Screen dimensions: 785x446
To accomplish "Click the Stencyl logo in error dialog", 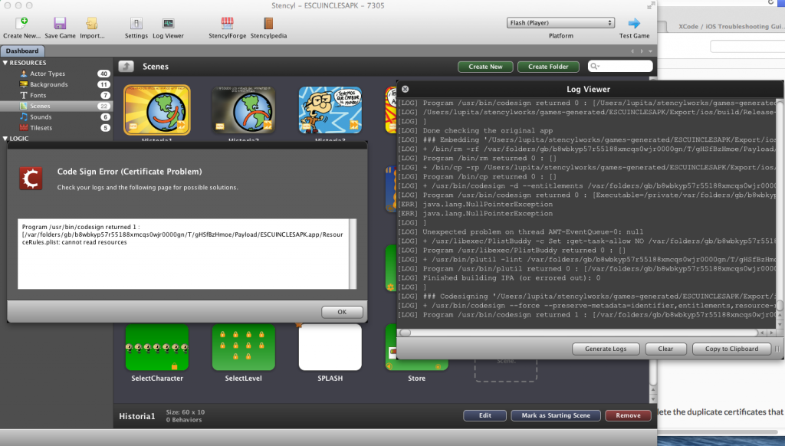I will pos(31,179).
